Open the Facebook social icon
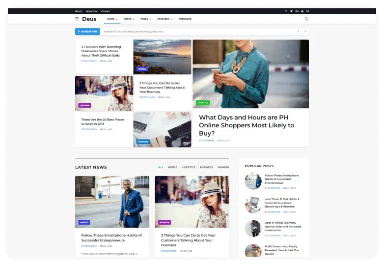 click(286, 11)
